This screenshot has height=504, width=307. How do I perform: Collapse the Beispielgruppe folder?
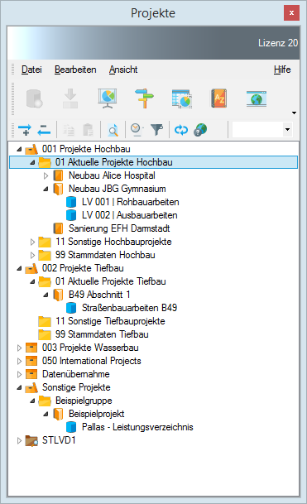click(x=32, y=401)
